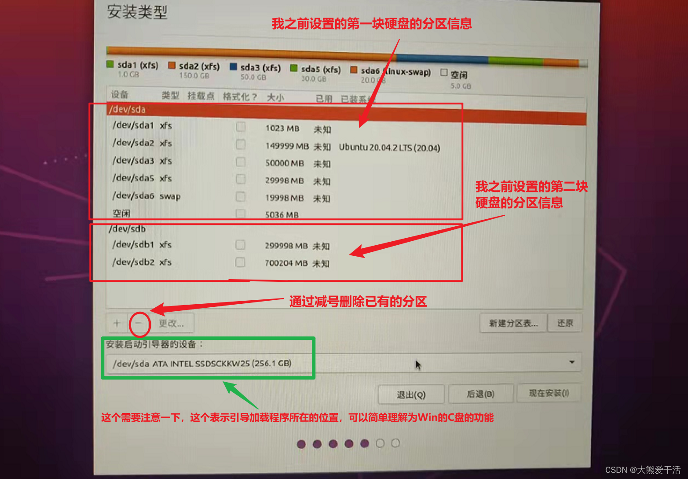Click Ubuntu 20.04.2 LTS (20.04) system text
This screenshot has width=688, height=479.
click(389, 147)
